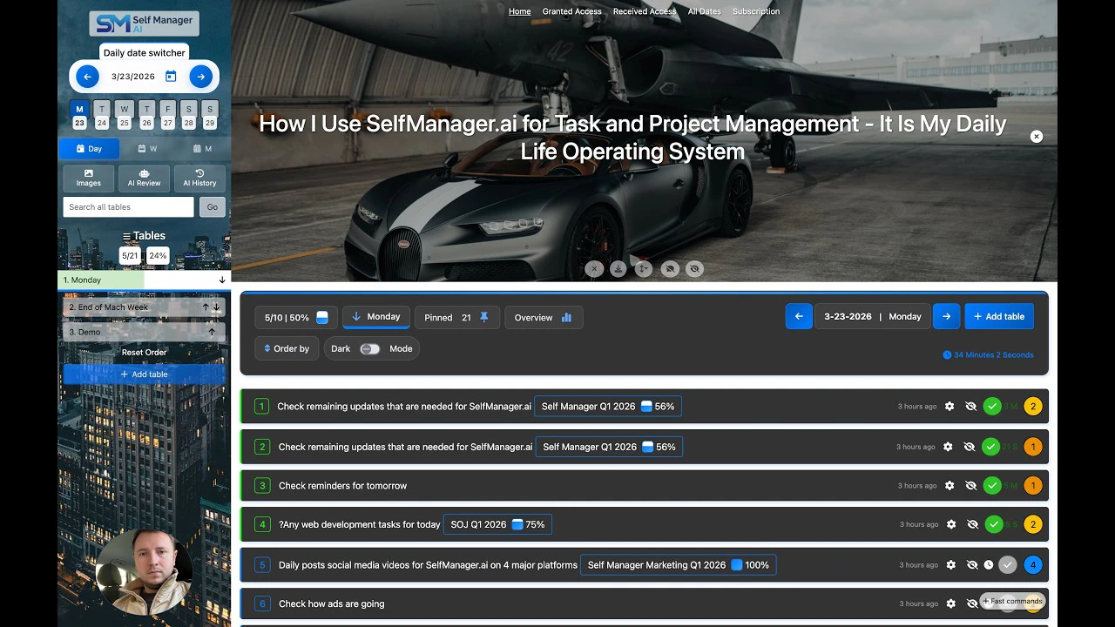Collapse the Monday table with down arrow button
The height and width of the screenshot is (627, 1115).
[376, 317]
